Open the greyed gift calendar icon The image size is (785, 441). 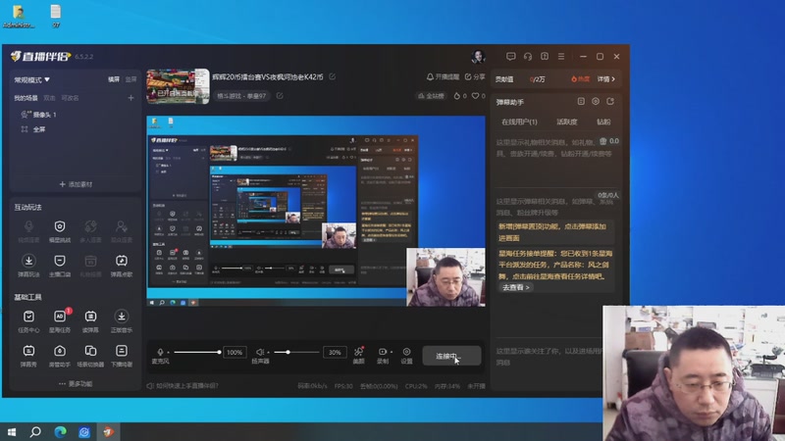click(x=90, y=266)
